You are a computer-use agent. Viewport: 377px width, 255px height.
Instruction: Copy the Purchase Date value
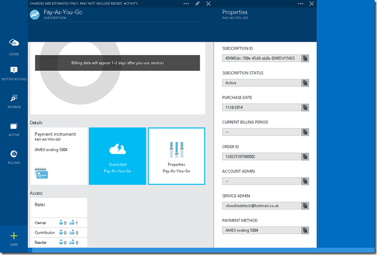(305, 108)
